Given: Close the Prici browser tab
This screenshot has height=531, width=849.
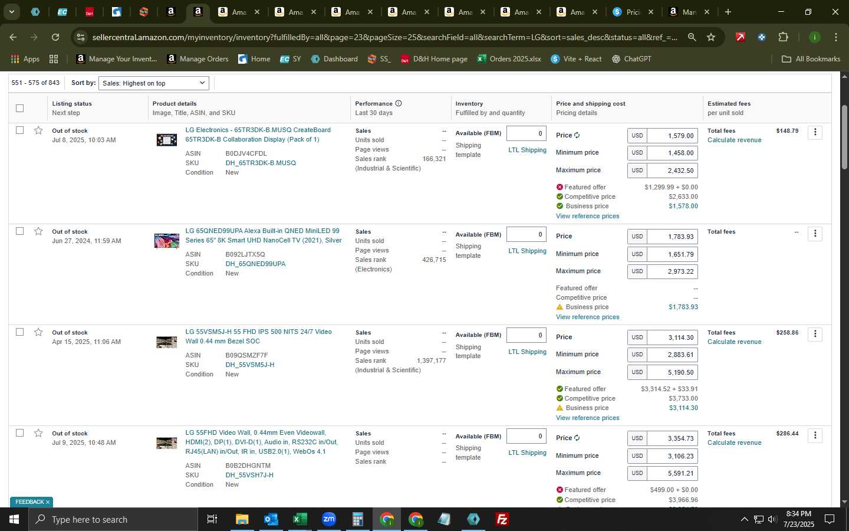Looking at the screenshot, I should pos(651,12).
